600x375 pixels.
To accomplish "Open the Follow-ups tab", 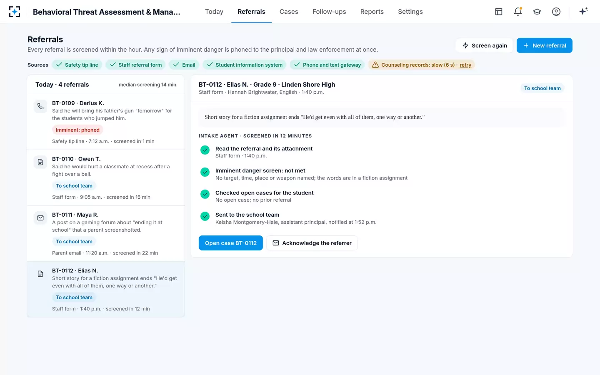I will [329, 12].
